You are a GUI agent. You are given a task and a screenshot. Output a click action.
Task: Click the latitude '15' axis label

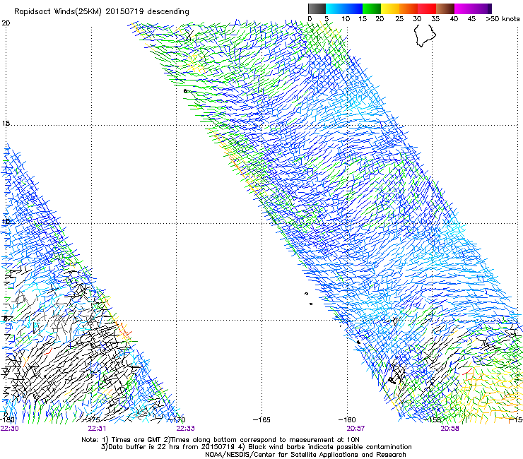coord(6,124)
